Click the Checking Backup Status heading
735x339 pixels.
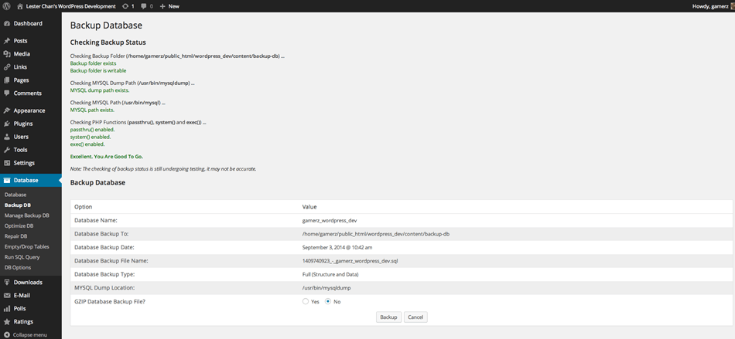[108, 42]
